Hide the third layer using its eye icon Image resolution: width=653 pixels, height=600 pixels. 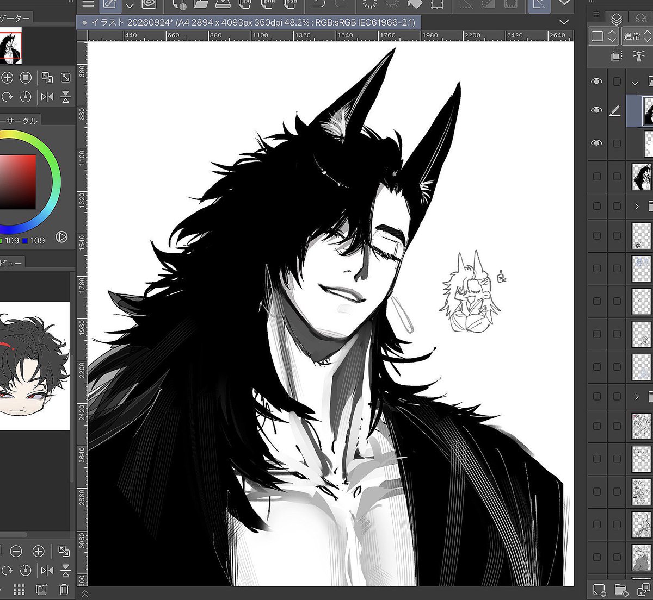click(x=597, y=143)
